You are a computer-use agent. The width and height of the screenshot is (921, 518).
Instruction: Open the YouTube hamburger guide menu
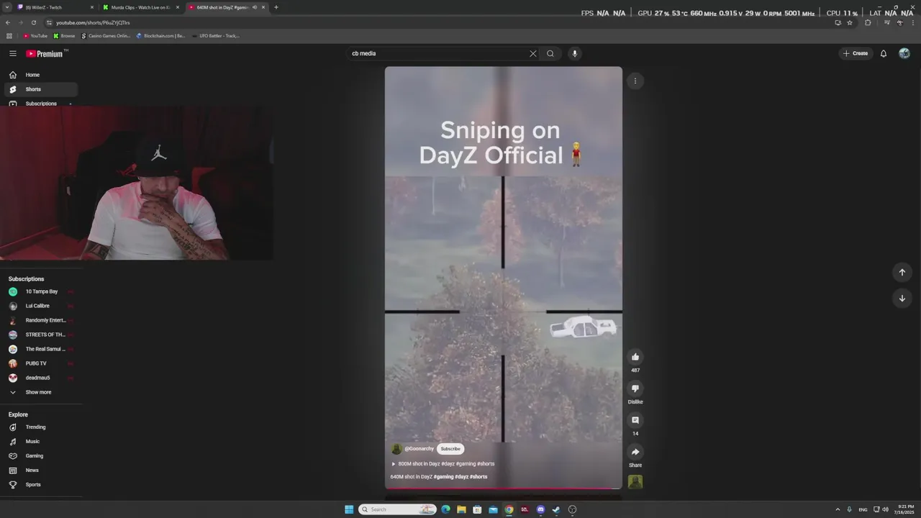pyautogui.click(x=13, y=53)
